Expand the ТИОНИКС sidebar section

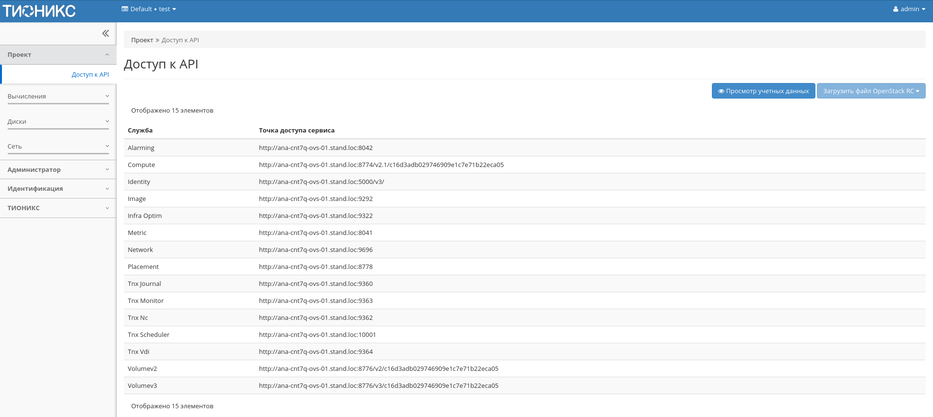click(58, 208)
